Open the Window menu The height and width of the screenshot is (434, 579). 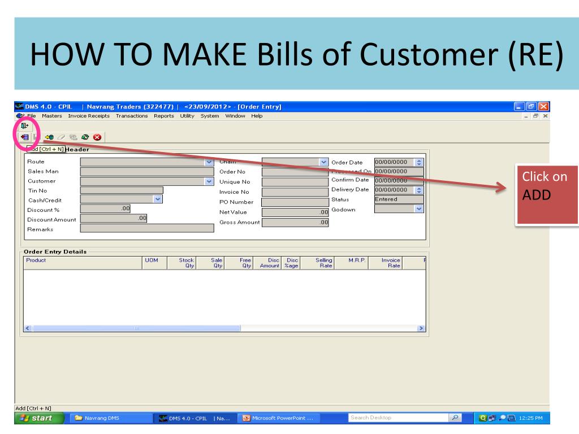click(x=235, y=116)
